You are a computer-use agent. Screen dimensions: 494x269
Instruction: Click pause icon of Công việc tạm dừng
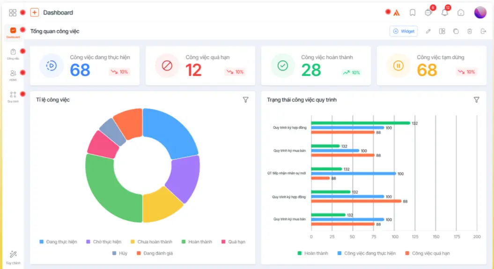398,66
